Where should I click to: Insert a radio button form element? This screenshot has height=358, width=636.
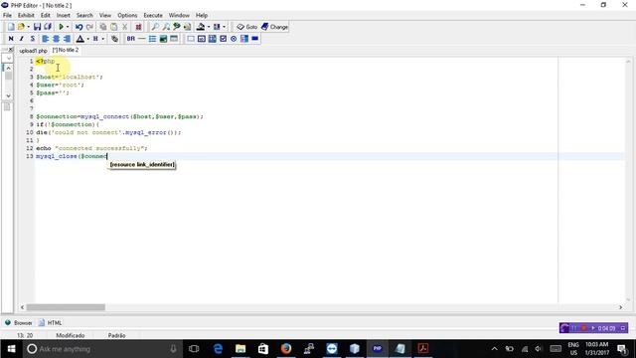pos(234,39)
